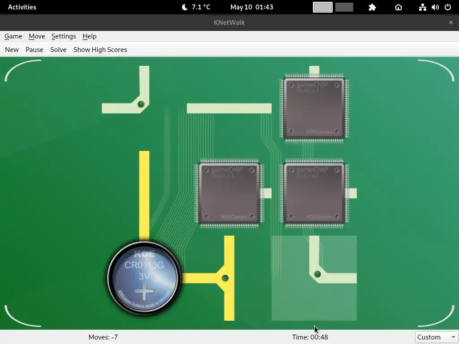The width and height of the screenshot is (459, 344).
Task: Show High Scores from the toolbar
Action: (100, 50)
